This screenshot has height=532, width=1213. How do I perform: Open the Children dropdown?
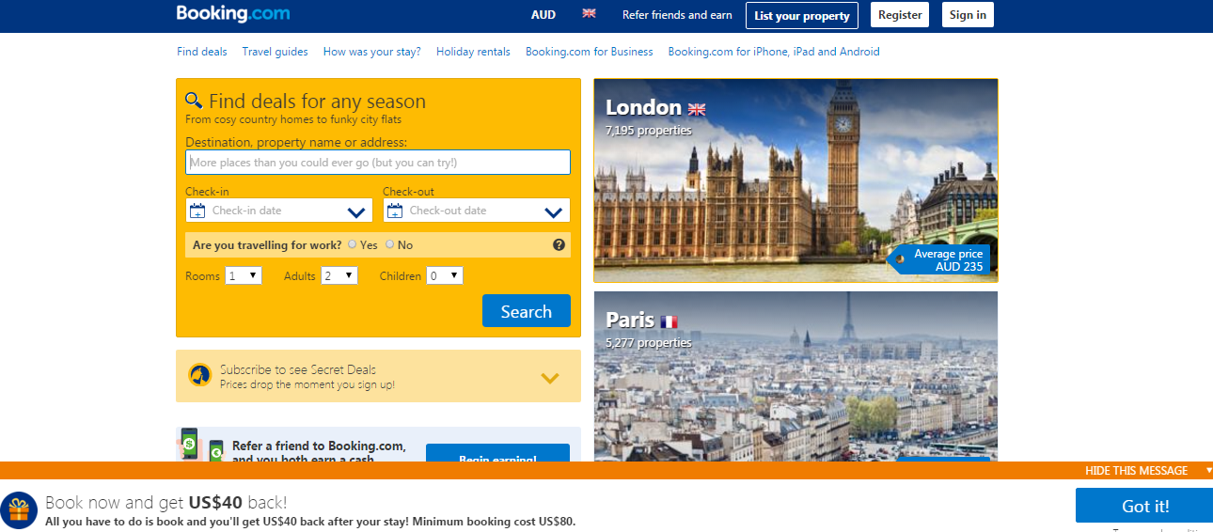tap(445, 275)
